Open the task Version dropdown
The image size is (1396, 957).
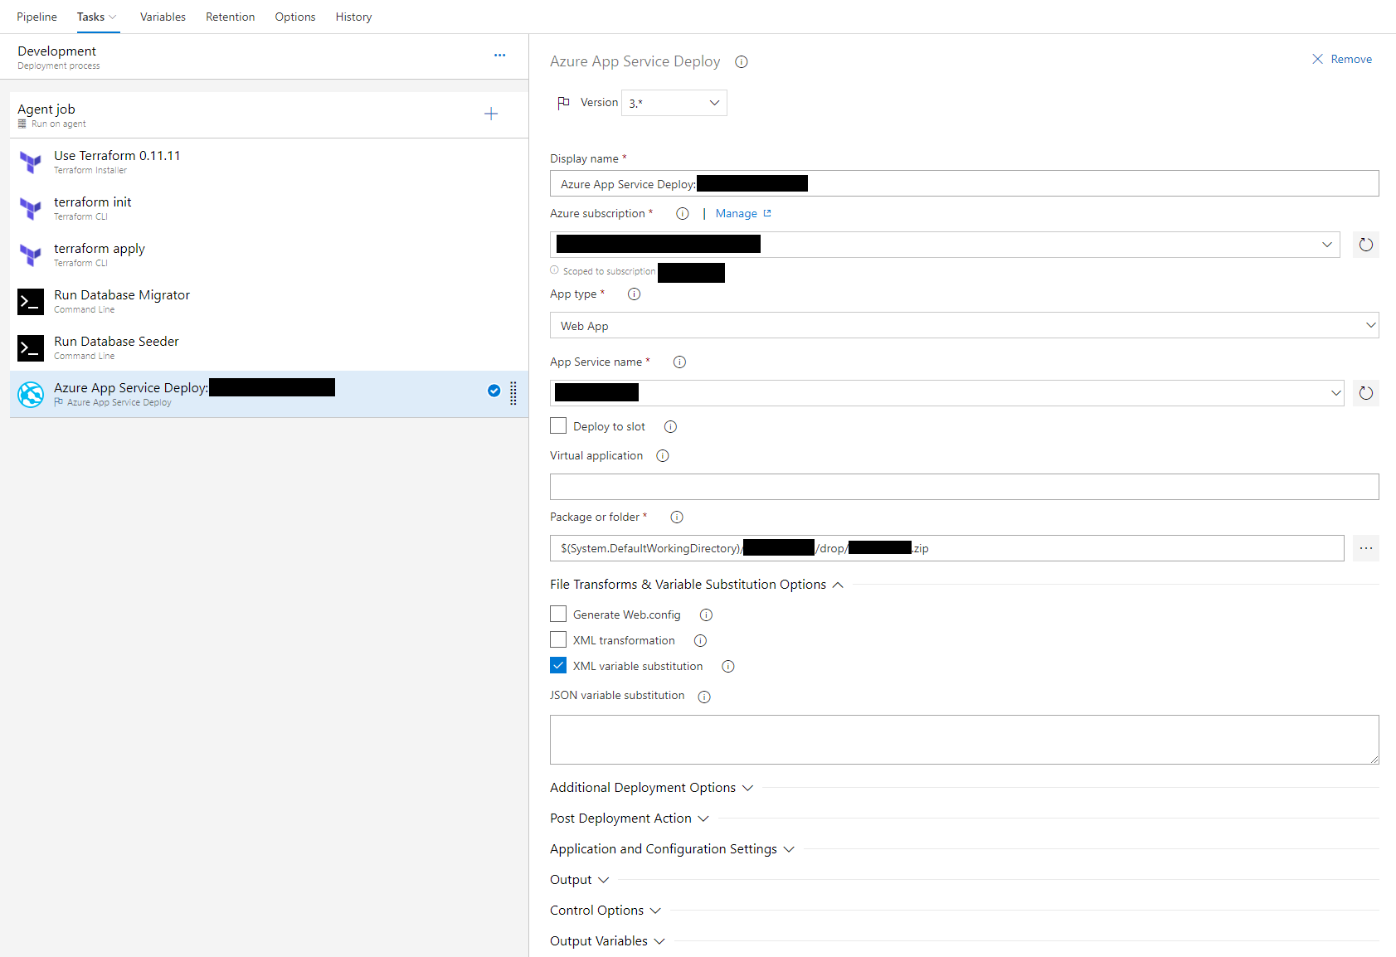click(x=674, y=103)
